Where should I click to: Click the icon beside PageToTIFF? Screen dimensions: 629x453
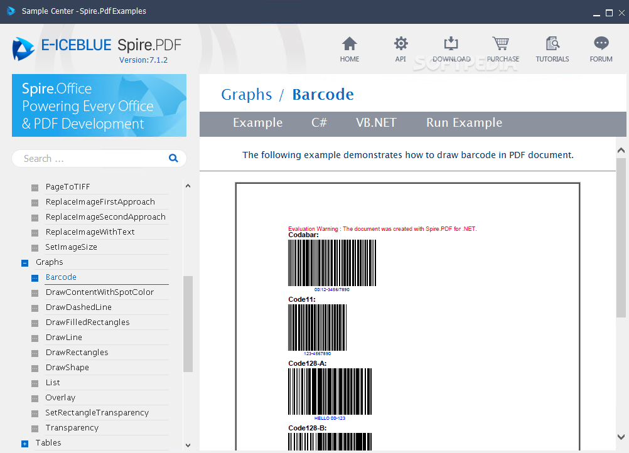point(35,187)
